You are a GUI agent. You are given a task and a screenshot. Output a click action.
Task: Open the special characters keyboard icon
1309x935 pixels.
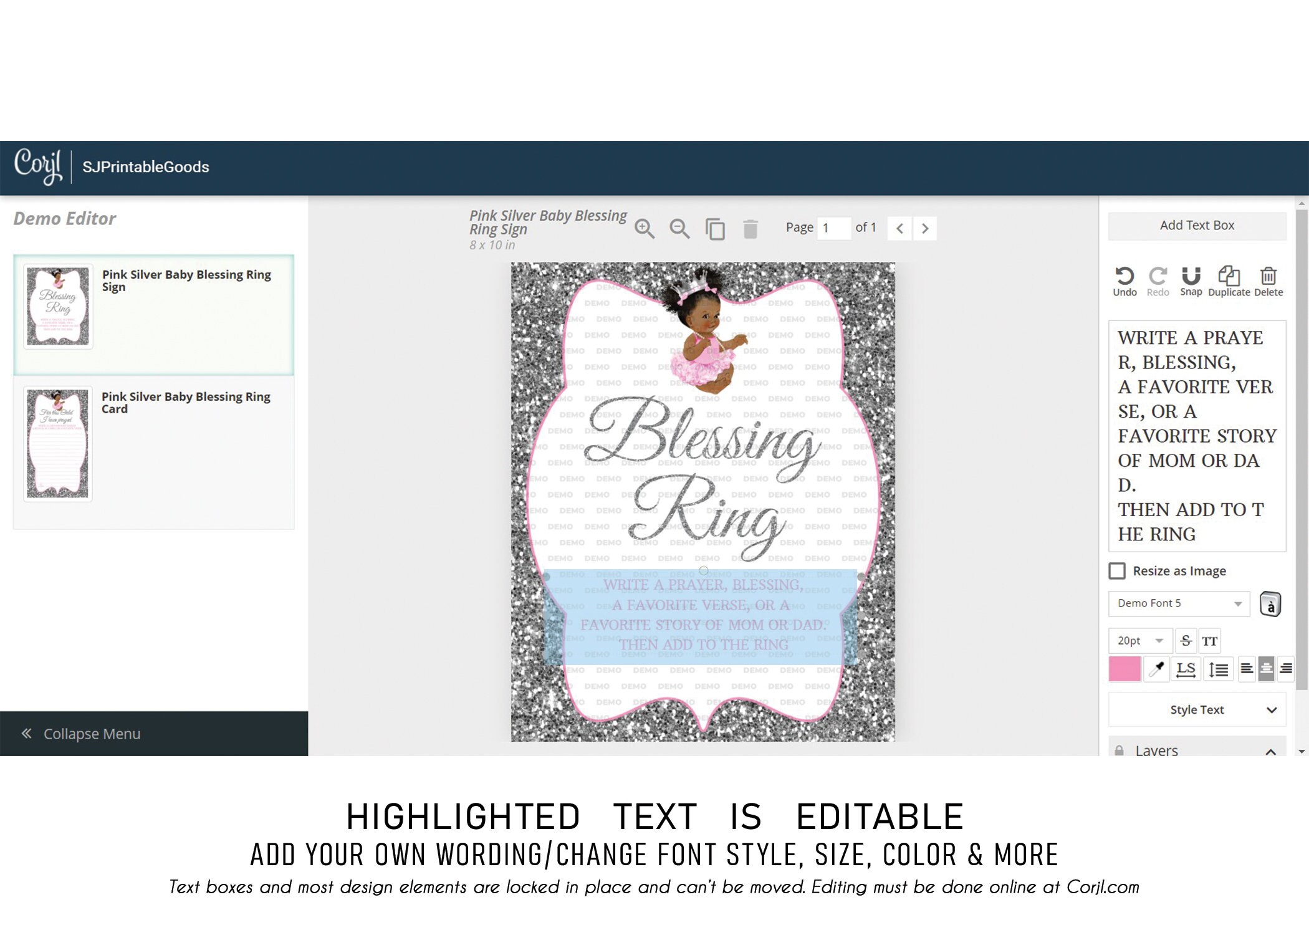tap(1270, 604)
